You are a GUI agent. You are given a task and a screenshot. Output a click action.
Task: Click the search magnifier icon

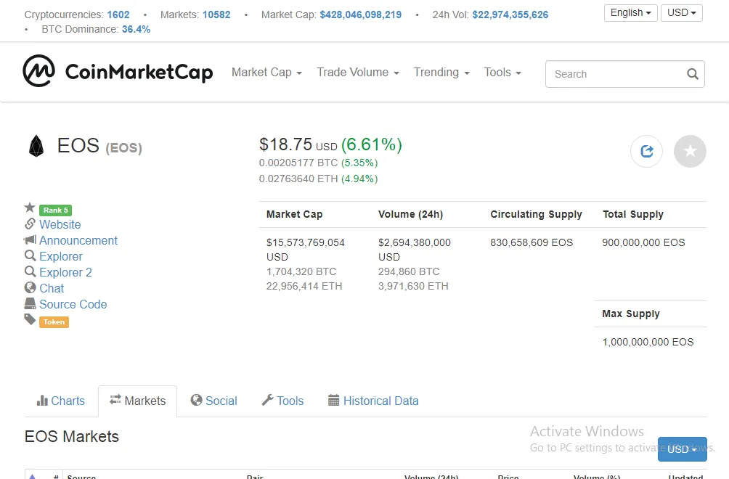(x=692, y=74)
